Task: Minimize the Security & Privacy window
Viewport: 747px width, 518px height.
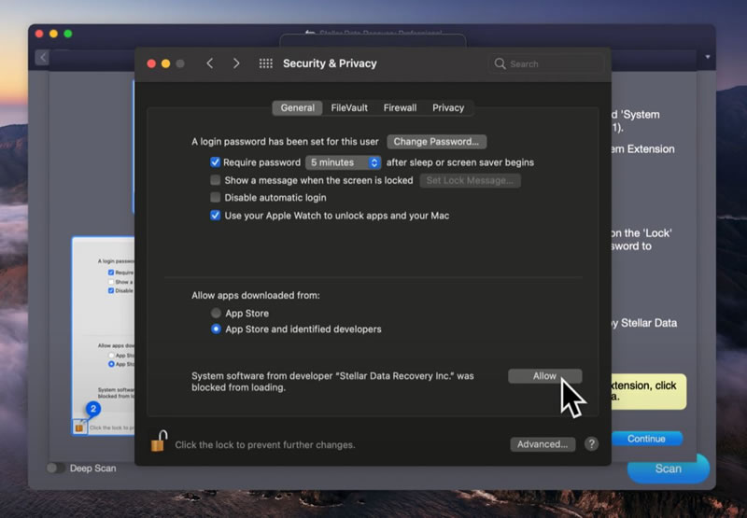Action: point(166,63)
